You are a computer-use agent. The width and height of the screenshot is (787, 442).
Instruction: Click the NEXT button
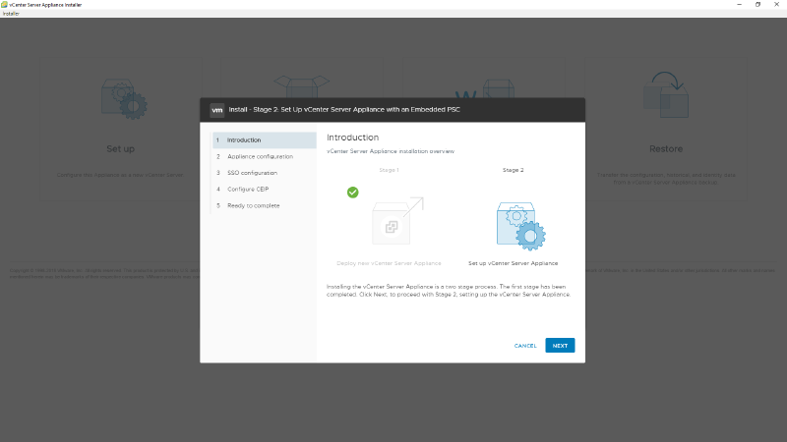[560, 346]
